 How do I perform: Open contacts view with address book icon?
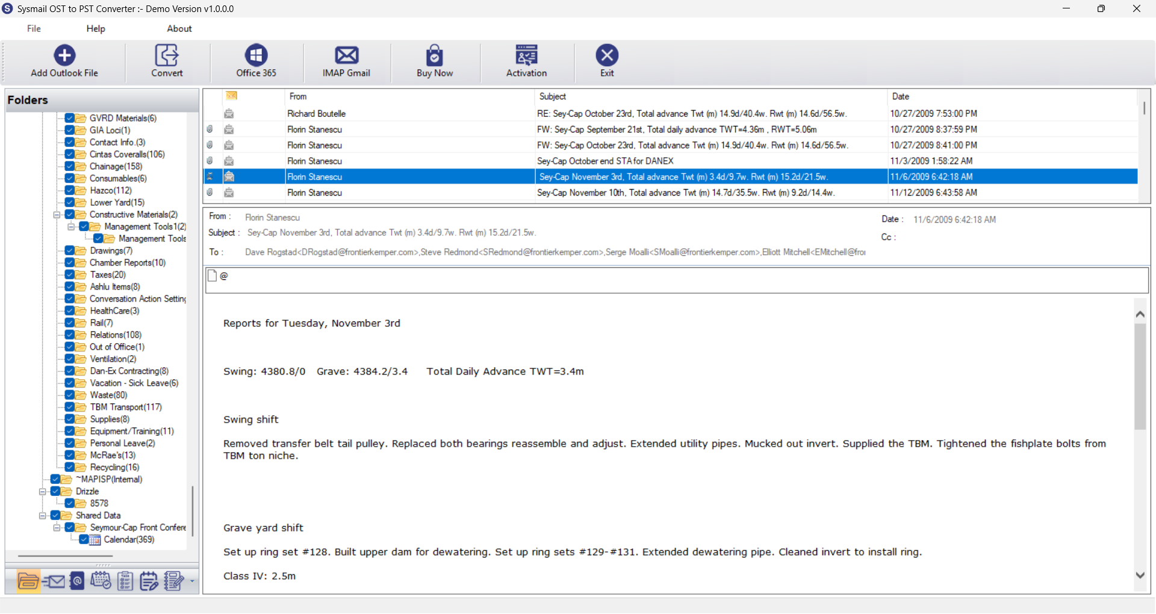[77, 581]
